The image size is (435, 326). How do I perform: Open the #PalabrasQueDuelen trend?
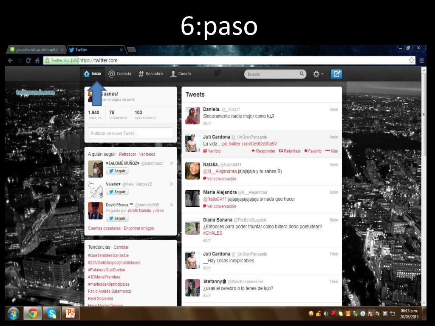106,270
